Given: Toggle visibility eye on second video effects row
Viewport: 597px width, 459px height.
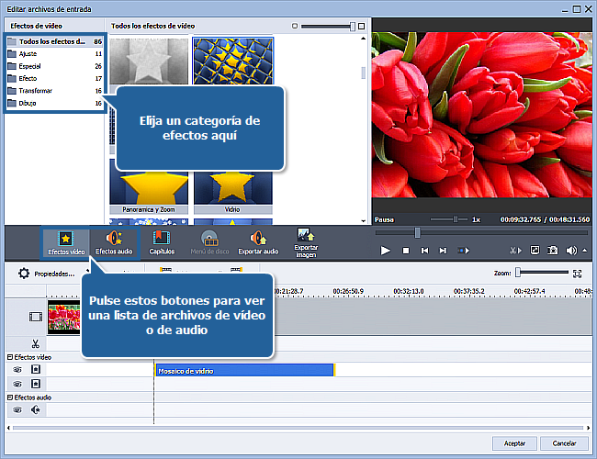Looking at the screenshot, I should point(17,384).
